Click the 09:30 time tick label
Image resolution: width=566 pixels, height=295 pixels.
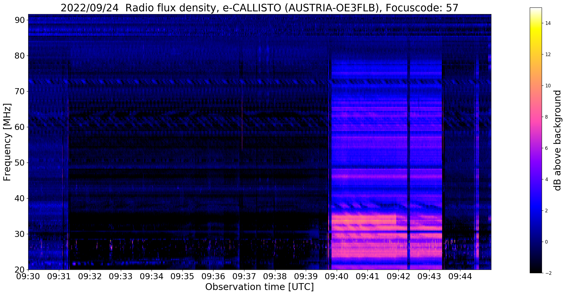click(x=28, y=277)
